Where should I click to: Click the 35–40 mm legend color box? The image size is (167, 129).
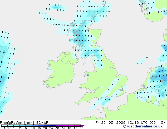(65, 126)
